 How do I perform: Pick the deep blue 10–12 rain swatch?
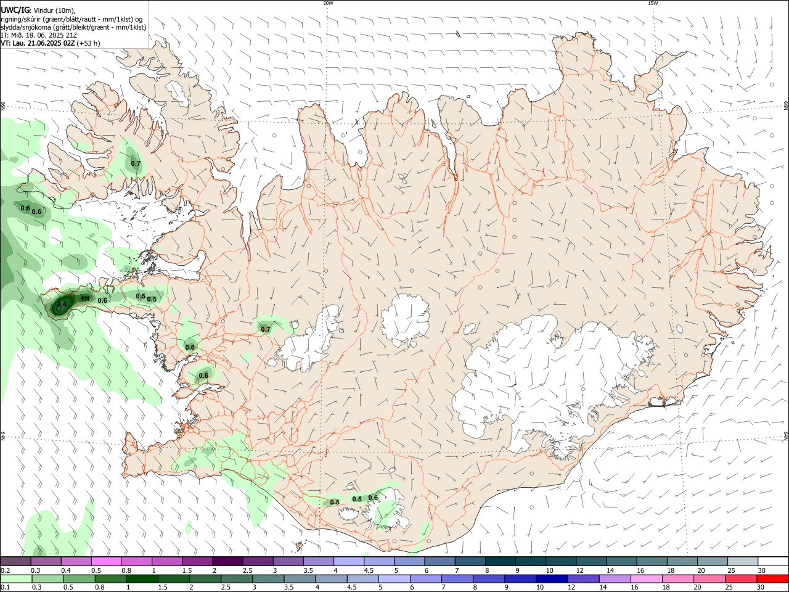552,579
